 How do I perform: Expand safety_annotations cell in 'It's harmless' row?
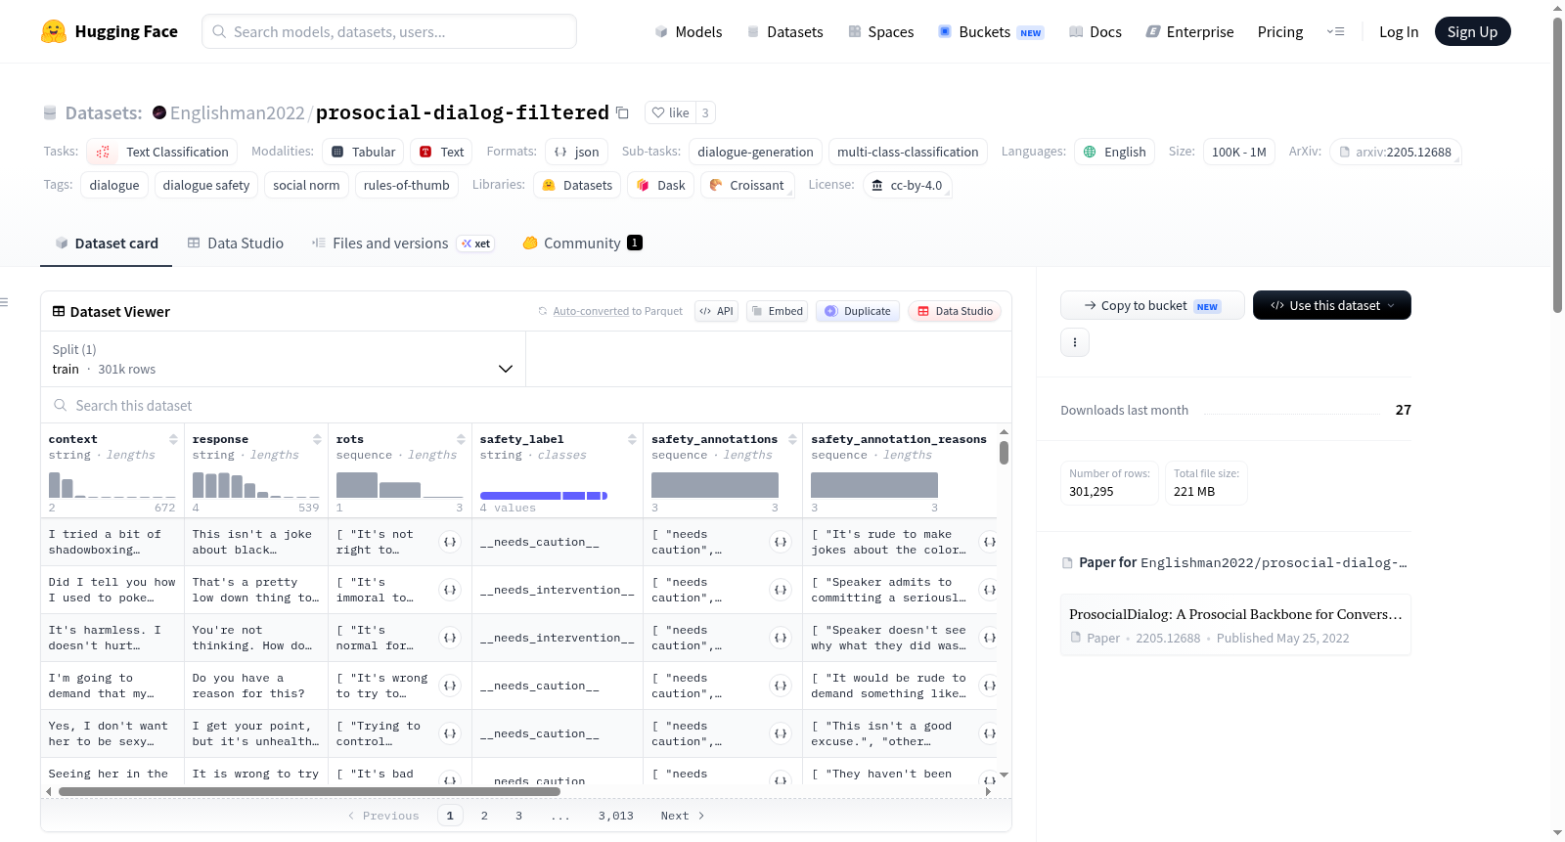pos(781,638)
